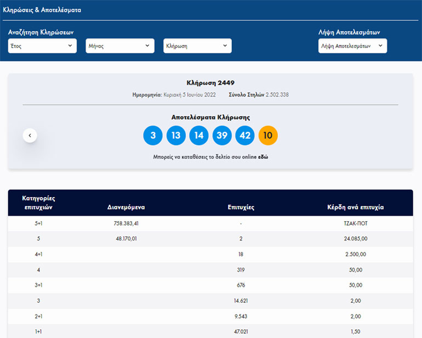The image size is (422, 338).
Task: Click the Κατηγορίες επιτυχιών column header
Action: (x=38, y=202)
